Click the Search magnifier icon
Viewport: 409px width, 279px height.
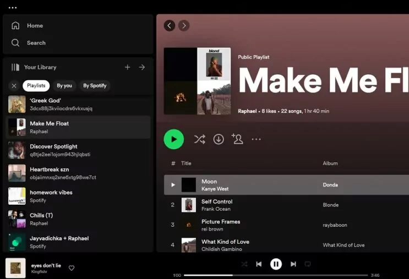[15, 43]
